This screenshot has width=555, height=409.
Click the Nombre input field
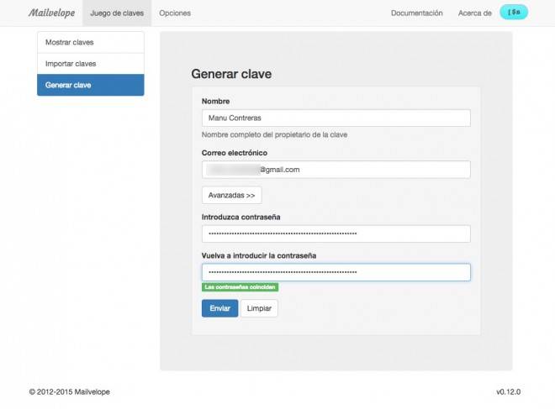coord(336,118)
